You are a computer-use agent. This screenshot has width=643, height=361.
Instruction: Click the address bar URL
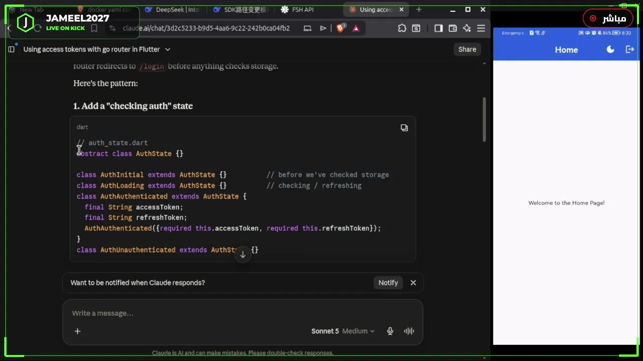(x=206, y=29)
